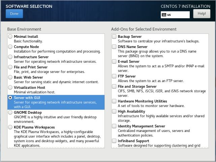Select GNOME Desktop radio button

(x=10, y=112)
